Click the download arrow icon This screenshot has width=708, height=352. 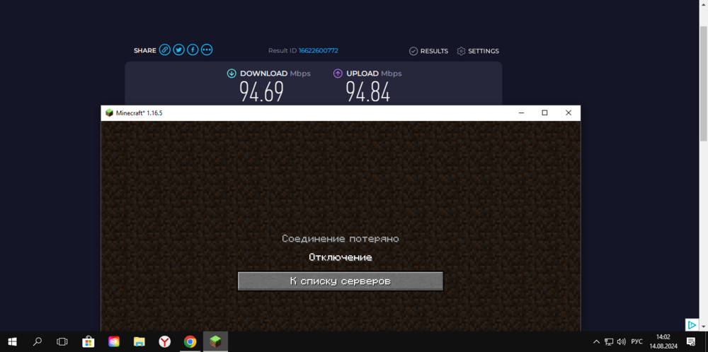click(232, 74)
